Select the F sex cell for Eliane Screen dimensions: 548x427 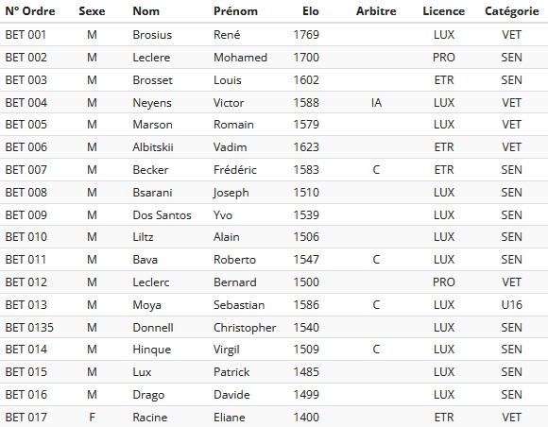[92, 418]
